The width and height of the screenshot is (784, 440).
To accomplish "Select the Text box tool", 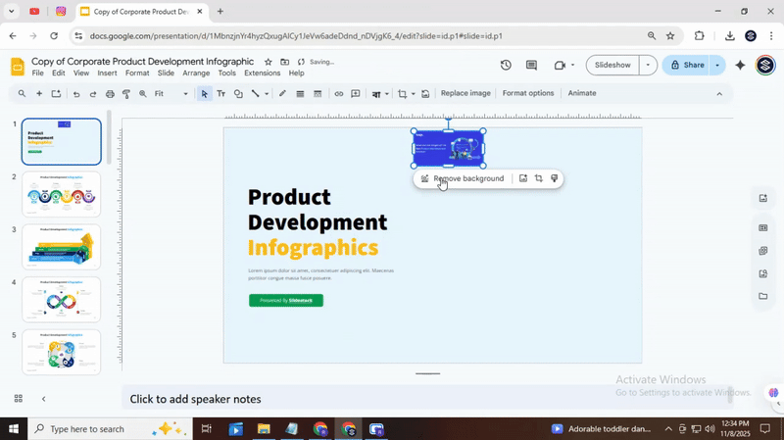I will (220, 94).
